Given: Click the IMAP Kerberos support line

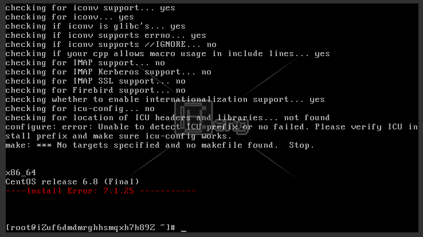Looking at the screenshot, I should coord(108,72).
